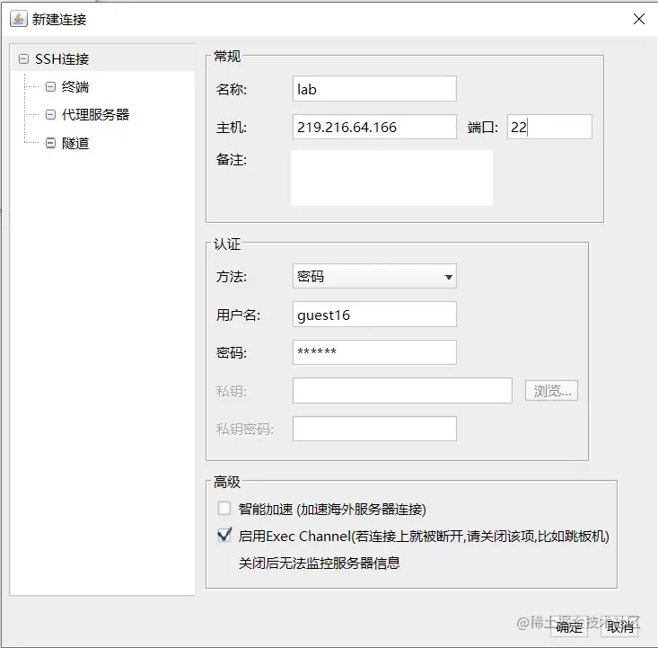658x648 pixels.
Task: Click the 方法: label
Action: pyautogui.click(x=232, y=277)
